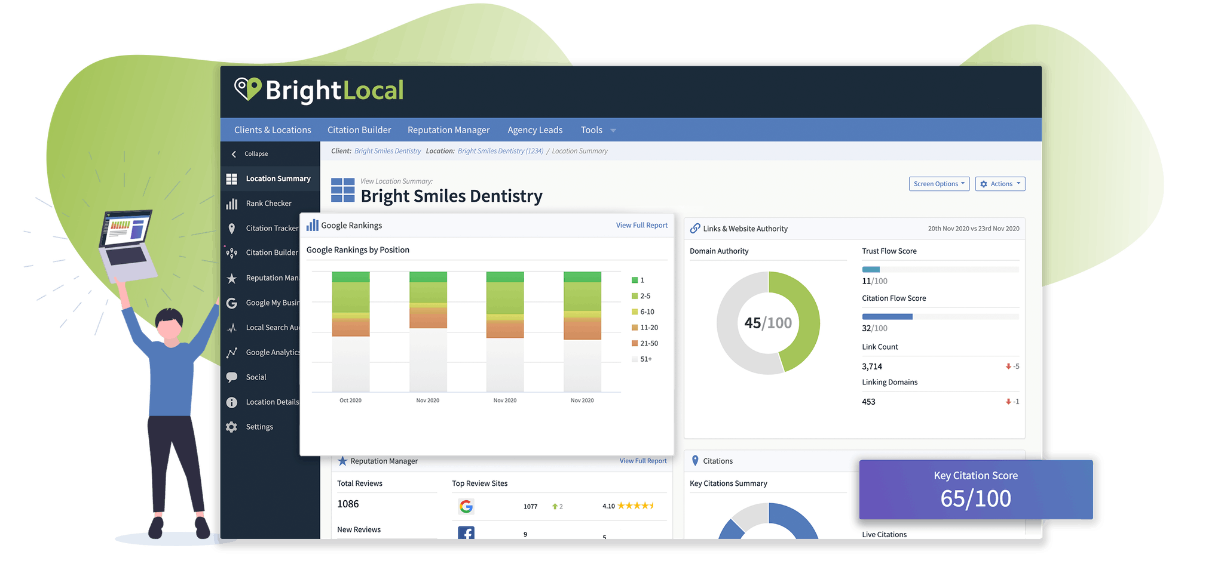Click View Full Report for Google Rankings

(641, 225)
